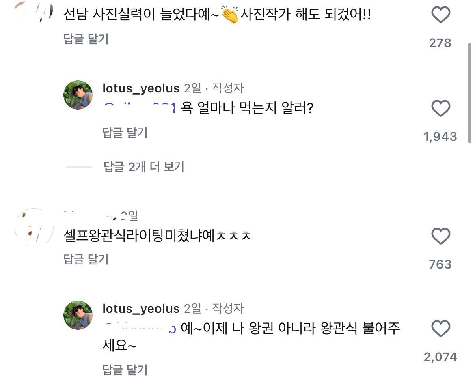475x387 pixels.
Task: Collapse replies under the 셀프왕관식 comment
Action: point(86,259)
